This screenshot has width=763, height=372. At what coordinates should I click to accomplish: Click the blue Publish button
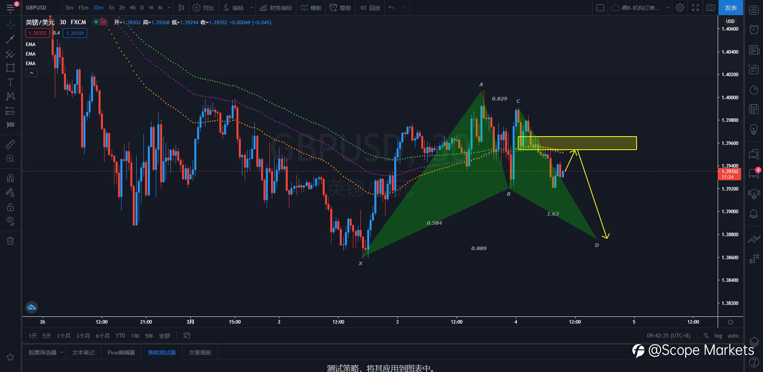(731, 8)
